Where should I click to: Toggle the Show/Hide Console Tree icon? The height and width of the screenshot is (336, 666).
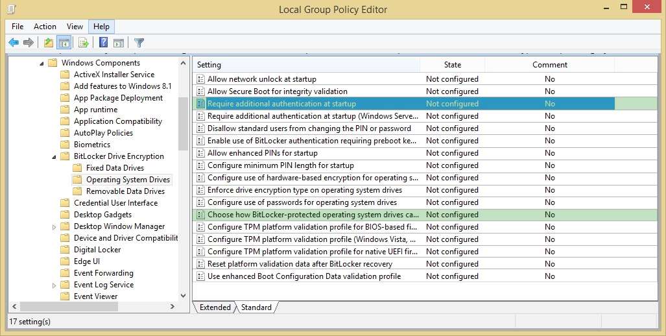click(x=64, y=42)
